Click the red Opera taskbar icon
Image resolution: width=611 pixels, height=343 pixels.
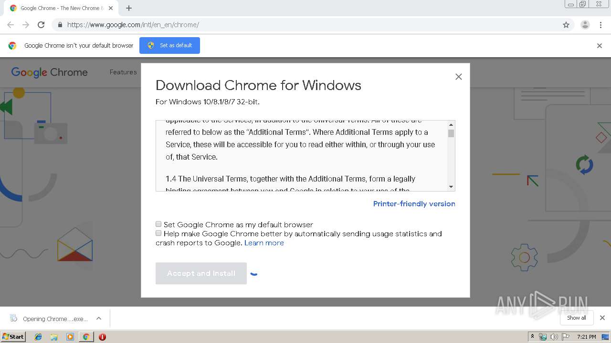click(102, 337)
